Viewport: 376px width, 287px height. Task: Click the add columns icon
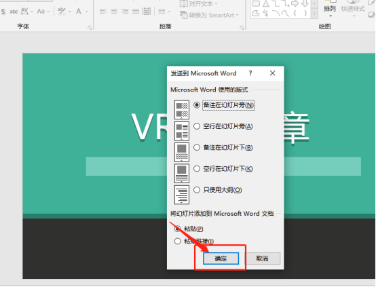[162, 12]
